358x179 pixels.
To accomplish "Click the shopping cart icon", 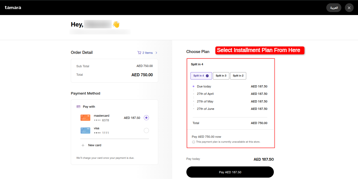I will (139, 53).
